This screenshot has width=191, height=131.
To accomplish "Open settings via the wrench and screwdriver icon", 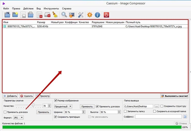I will pyautogui.click(x=81, y=15).
